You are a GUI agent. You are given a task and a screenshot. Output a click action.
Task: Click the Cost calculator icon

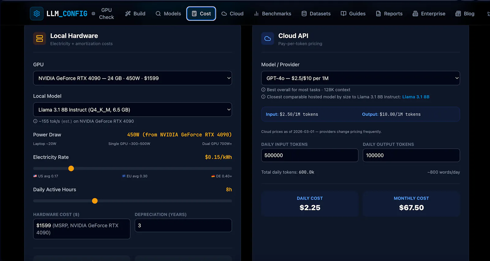click(194, 13)
